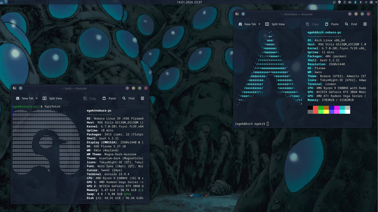378x212 pixels.
Task: Expand the hidden system tray icons arrow
Action: (376, 2)
